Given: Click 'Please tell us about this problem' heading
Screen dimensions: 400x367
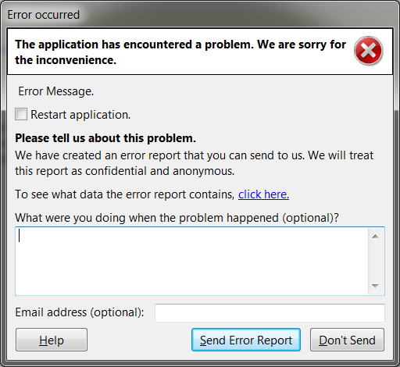Looking at the screenshot, I should 105,138.
